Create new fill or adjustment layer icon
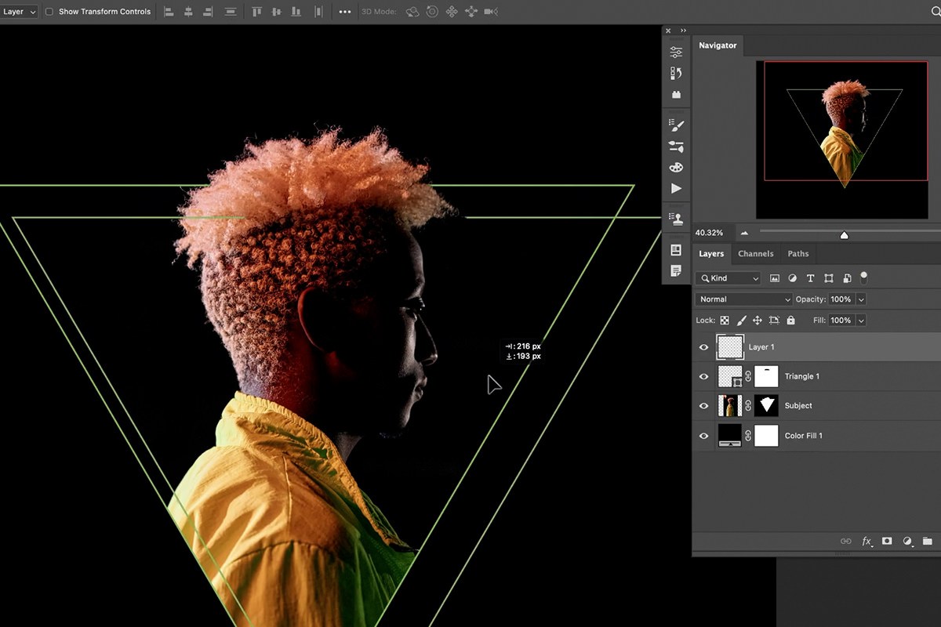This screenshot has width=941, height=627. (907, 541)
